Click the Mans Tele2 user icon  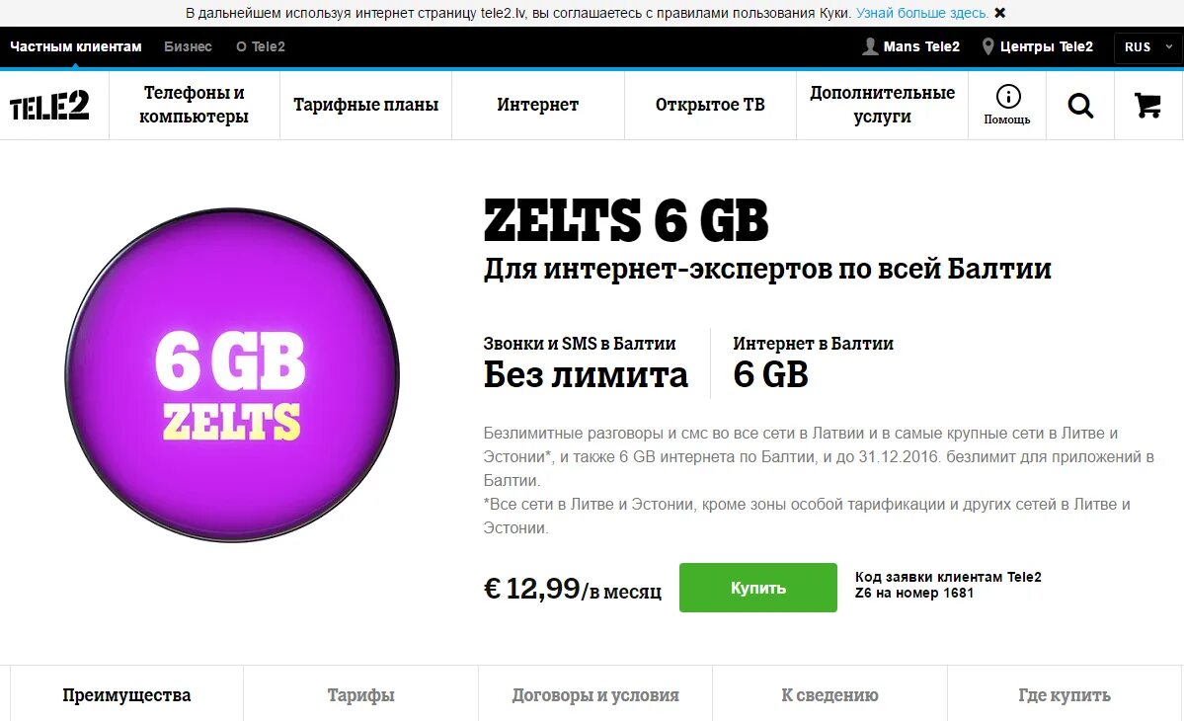[870, 46]
